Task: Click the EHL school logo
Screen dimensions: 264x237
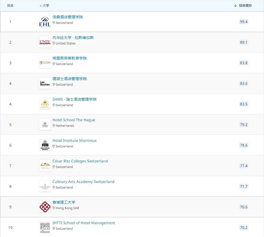Action: coord(45,22)
